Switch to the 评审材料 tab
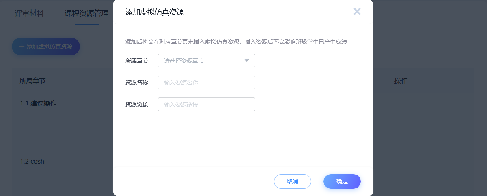 click(x=29, y=13)
